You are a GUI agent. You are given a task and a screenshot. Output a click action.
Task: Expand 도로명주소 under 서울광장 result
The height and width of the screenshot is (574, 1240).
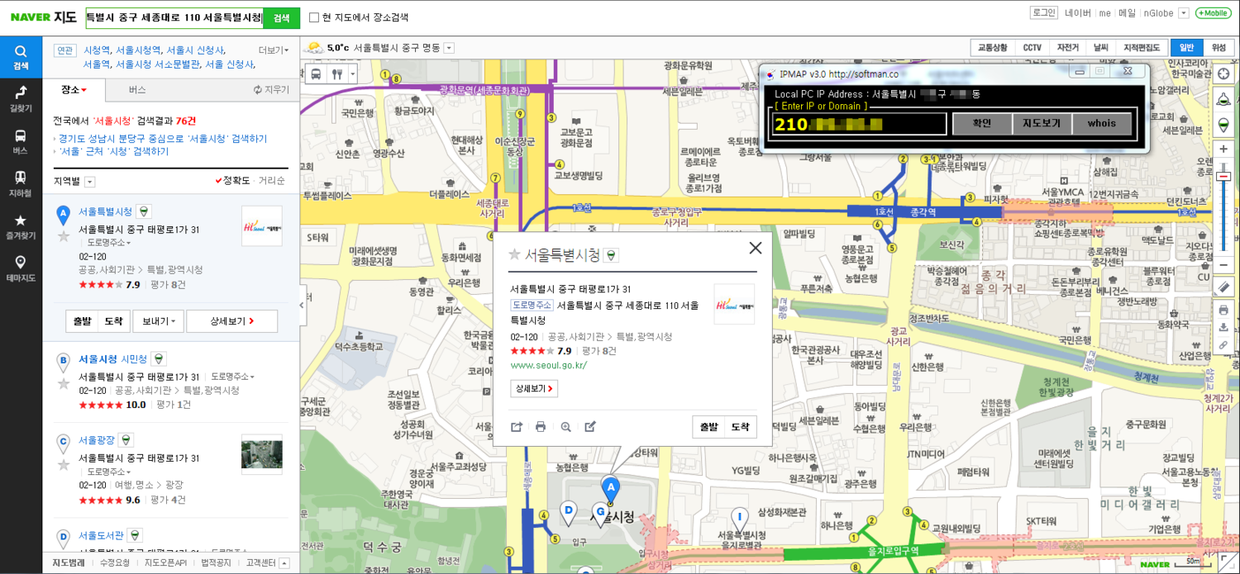(x=108, y=472)
